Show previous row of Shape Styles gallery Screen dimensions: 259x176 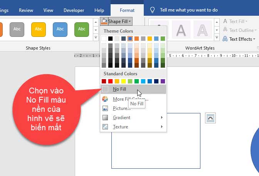(96, 22)
